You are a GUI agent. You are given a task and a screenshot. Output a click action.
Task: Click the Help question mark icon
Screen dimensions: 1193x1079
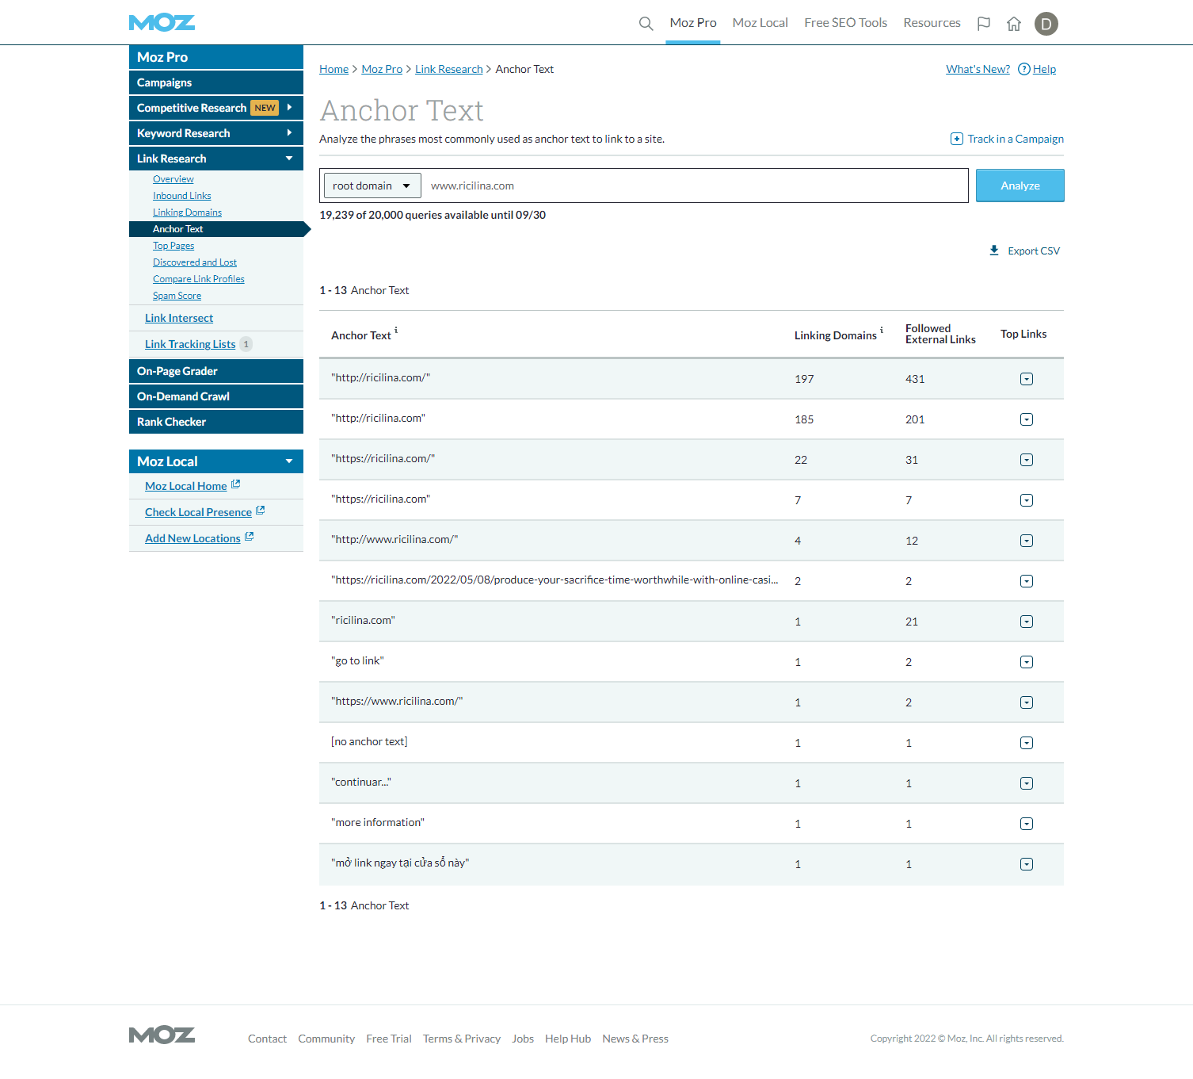pyautogui.click(x=1024, y=69)
